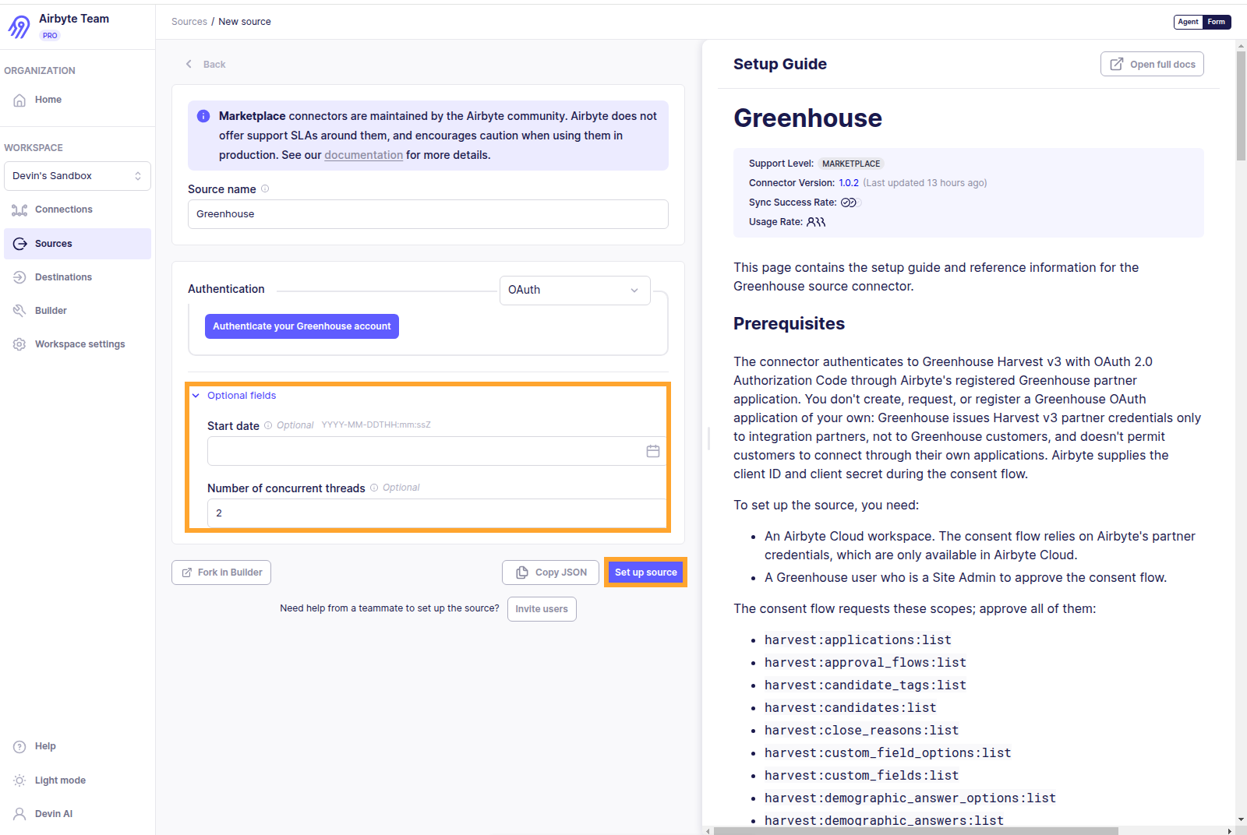Open the Devin's Sandbox workspace selector
The height and width of the screenshot is (835, 1247).
[x=77, y=176]
